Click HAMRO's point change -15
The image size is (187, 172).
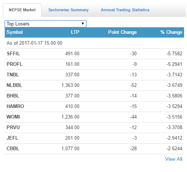133,106
